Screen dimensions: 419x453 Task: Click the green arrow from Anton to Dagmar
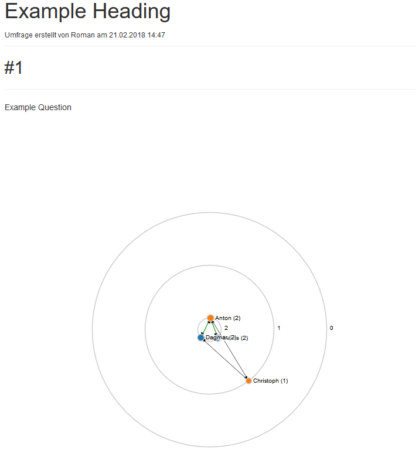pos(205,328)
